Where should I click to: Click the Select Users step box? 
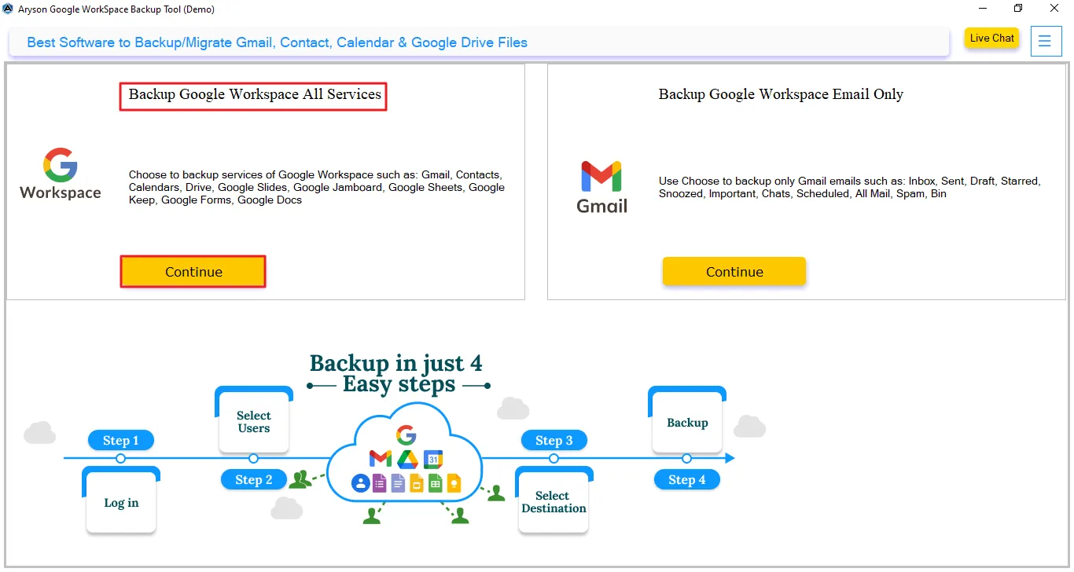(x=253, y=421)
